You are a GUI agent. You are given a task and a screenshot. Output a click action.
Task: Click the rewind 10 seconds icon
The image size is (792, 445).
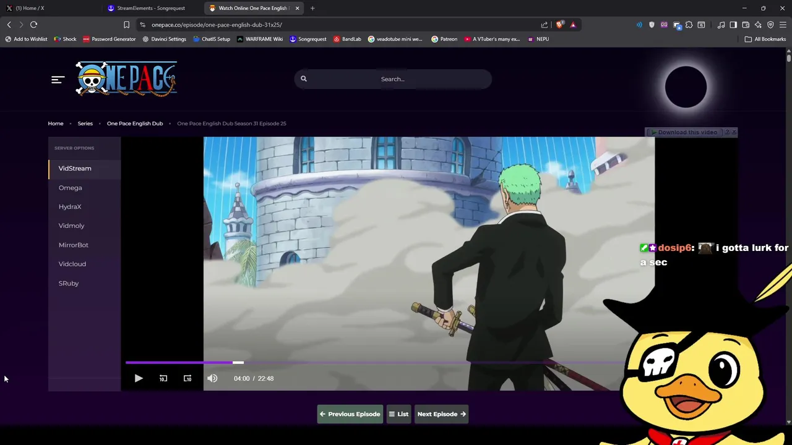coord(163,378)
